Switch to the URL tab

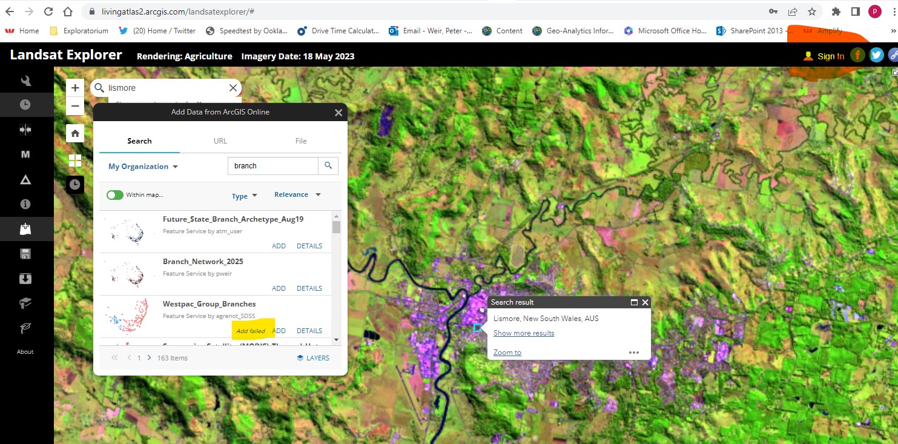220,141
